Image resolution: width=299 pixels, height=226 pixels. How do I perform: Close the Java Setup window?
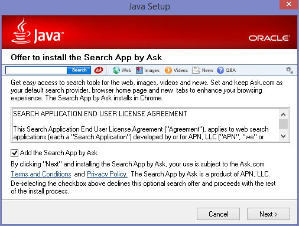coord(288,4)
